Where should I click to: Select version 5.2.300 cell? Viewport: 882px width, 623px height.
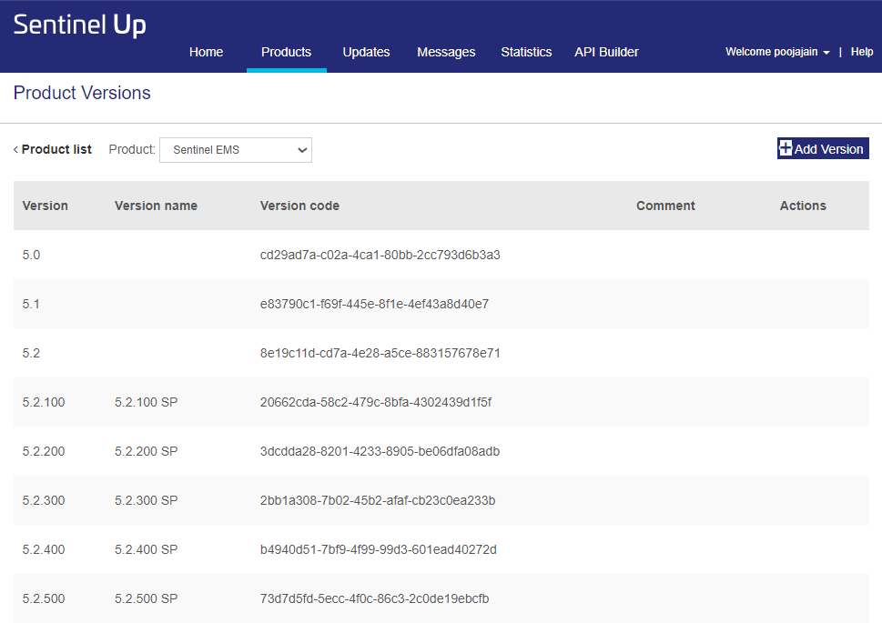click(44, 500)
